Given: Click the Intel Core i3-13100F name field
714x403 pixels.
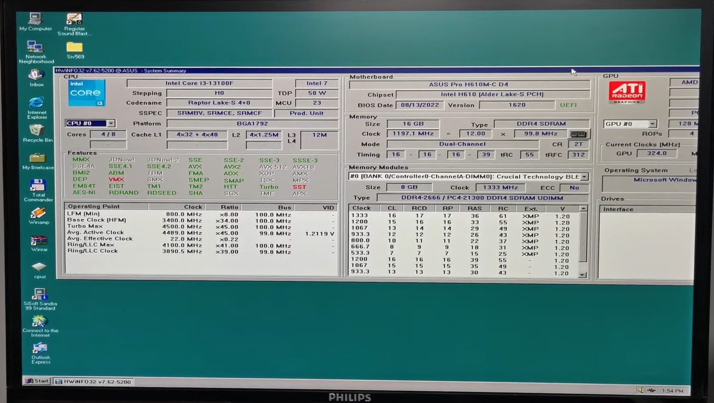Looking at the screenshot, I should coord(199,83).
